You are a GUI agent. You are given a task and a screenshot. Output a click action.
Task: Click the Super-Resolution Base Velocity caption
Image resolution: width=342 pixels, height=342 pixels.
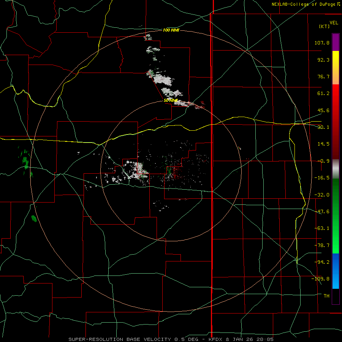click(x=171, y=339)
